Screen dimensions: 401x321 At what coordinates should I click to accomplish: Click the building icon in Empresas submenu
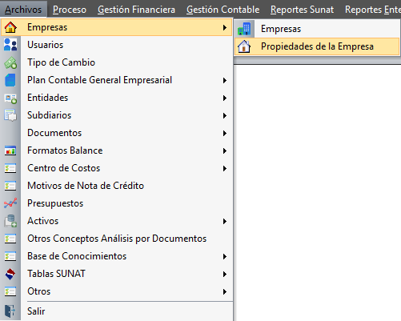[244, 29]
